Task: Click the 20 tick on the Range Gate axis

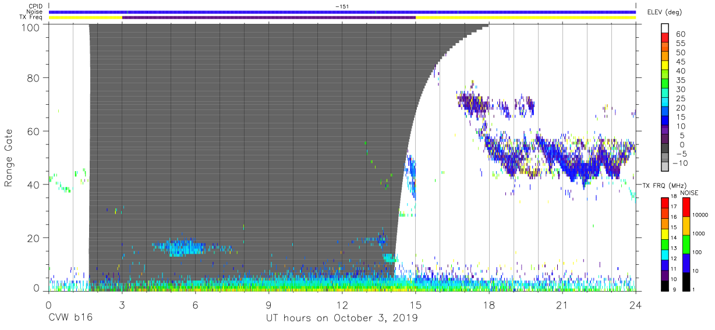Action: coord(33,238)
